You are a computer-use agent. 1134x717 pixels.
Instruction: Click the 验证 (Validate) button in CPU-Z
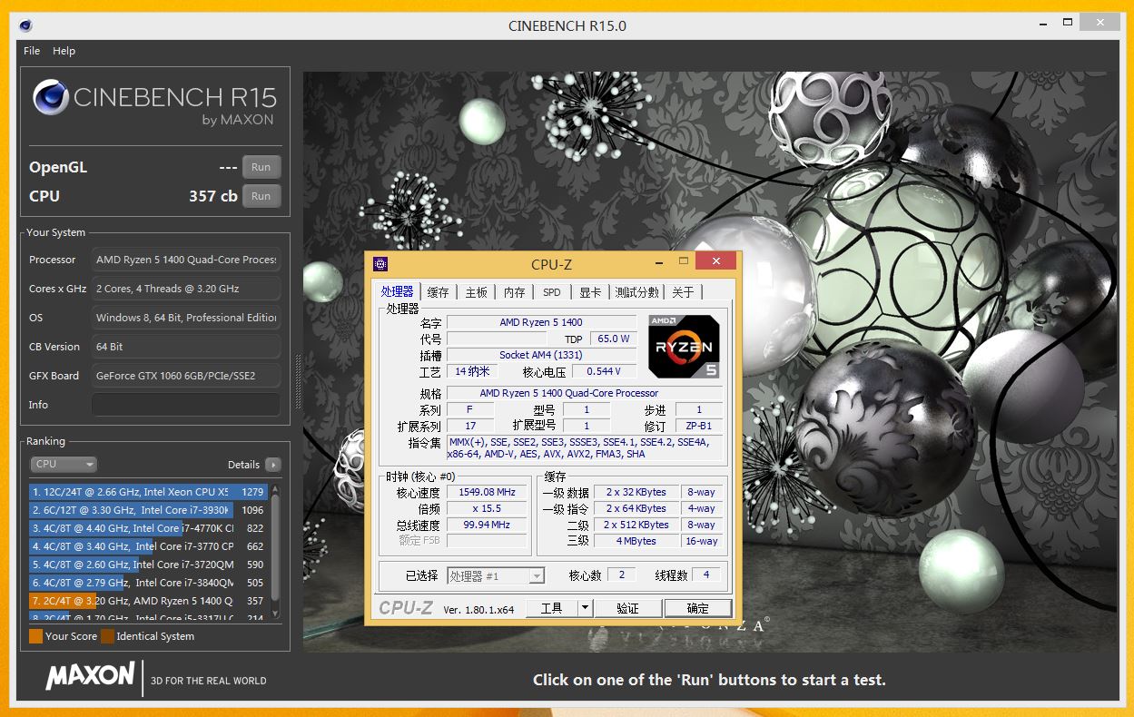pos(627,608)
